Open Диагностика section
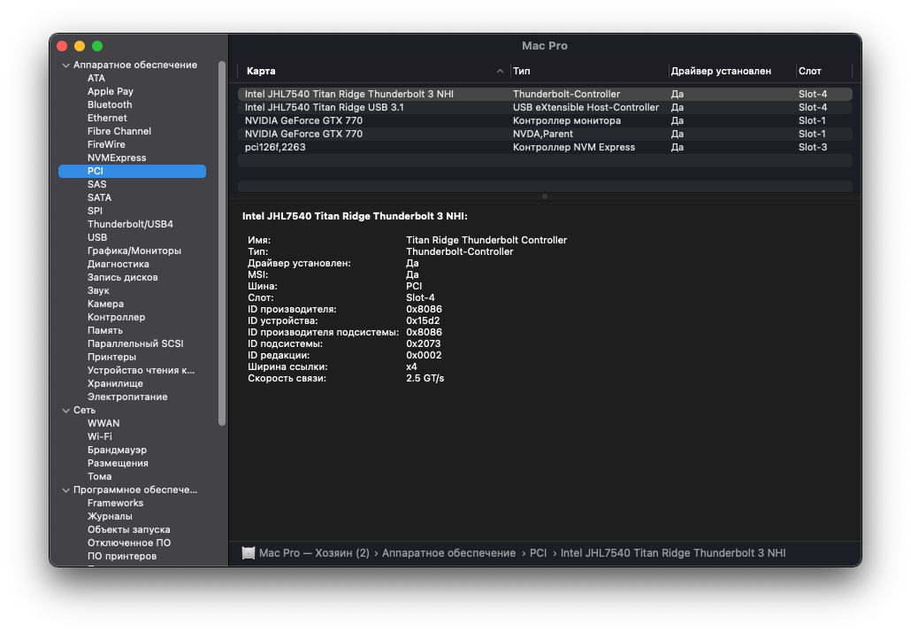The image size is (911, 632). 118,264
